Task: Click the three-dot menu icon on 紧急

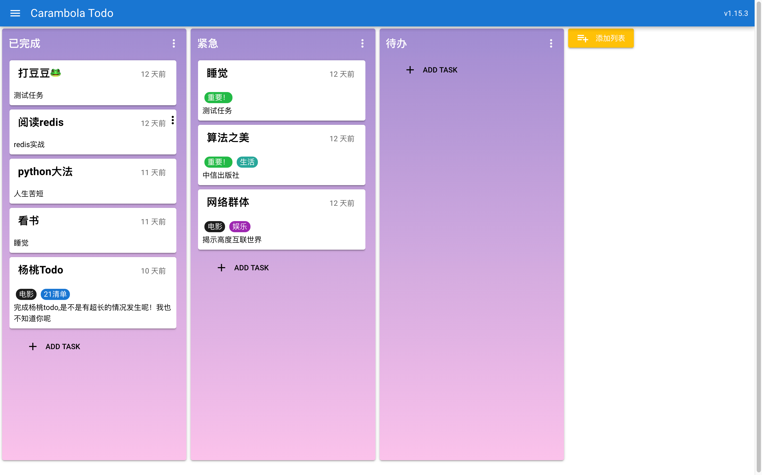Action: click(363, 43)
